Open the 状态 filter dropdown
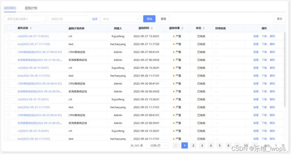 [x=120, y=19]
